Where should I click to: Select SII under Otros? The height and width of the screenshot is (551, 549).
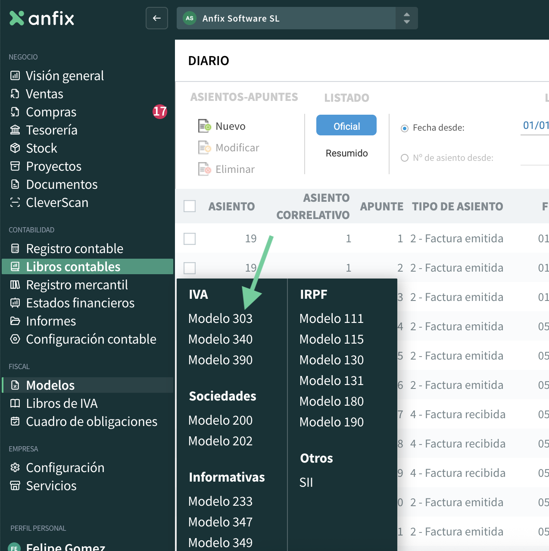(x=306, y=482)
